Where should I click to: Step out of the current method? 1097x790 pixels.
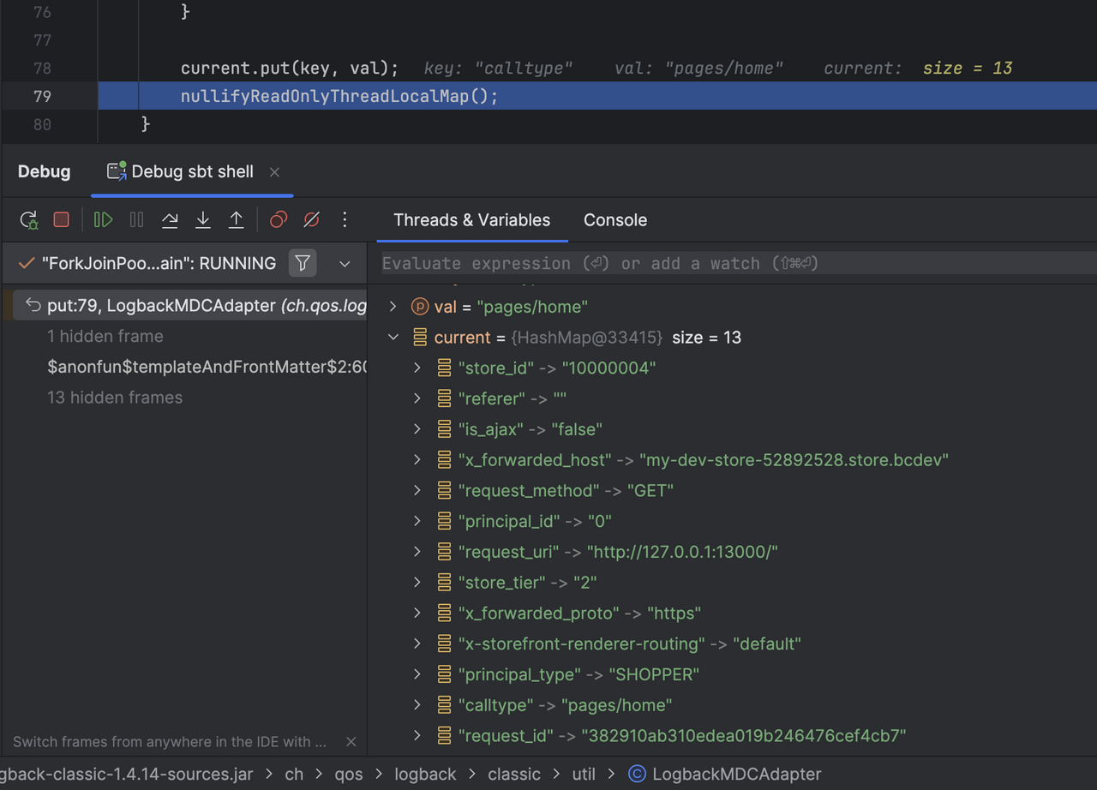236,220
